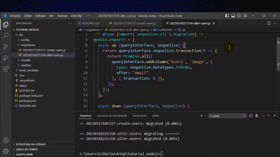Switch to Console de Depuração panel tab
Screen dimensions: 280x157
[112, 116]
